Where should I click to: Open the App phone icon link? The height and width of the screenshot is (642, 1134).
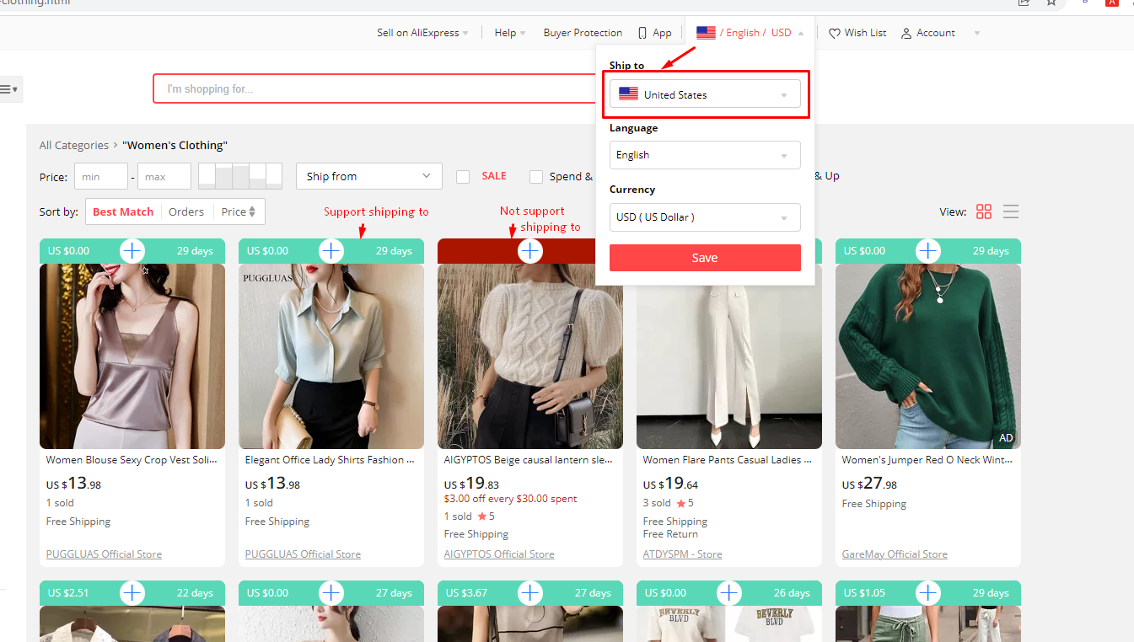[642, 33]
